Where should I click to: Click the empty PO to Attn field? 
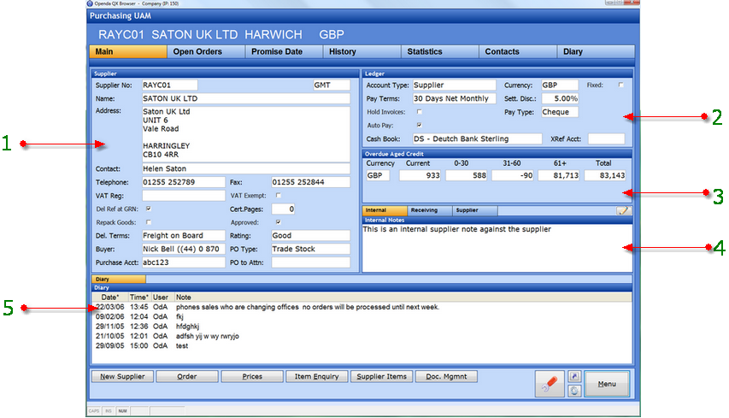pyautogui.click(x=310, y=262)
